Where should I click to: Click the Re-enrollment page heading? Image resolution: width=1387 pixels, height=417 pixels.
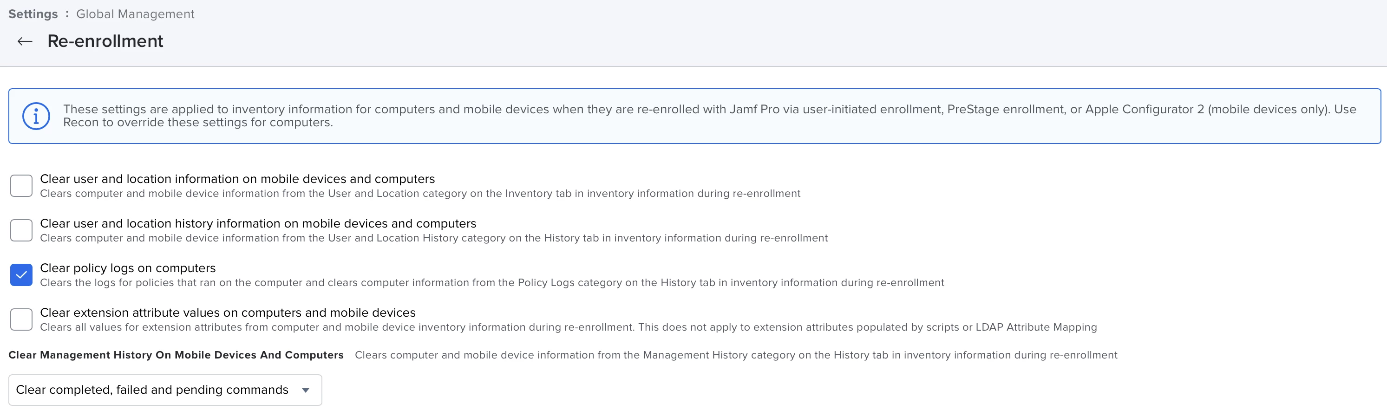click(x=105, y=41)
